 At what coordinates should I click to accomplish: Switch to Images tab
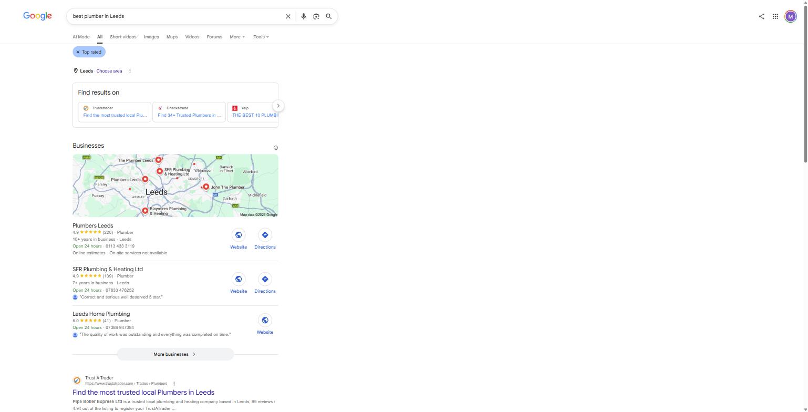(151, 37)
